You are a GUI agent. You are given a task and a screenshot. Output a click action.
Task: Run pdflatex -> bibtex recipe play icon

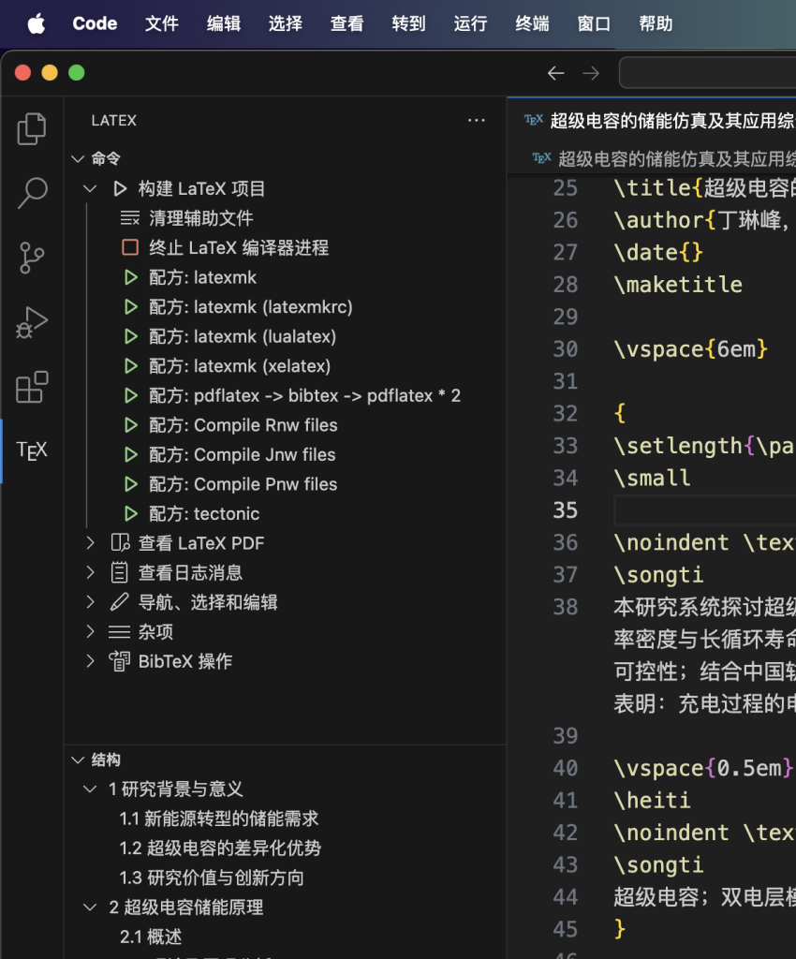[x=131, y=395]
